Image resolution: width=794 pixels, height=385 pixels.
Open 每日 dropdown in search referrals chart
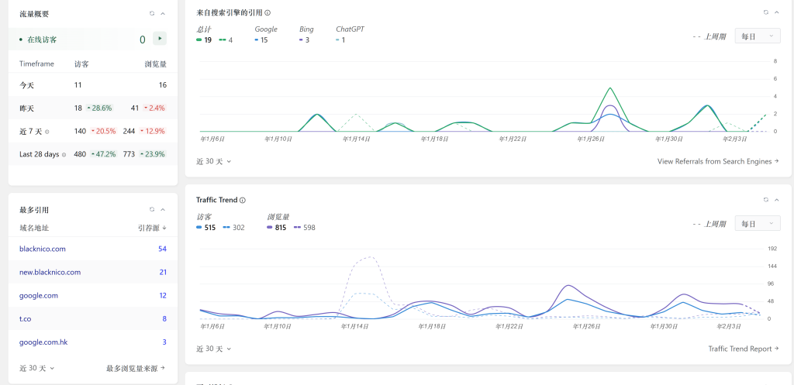point(758,36)
